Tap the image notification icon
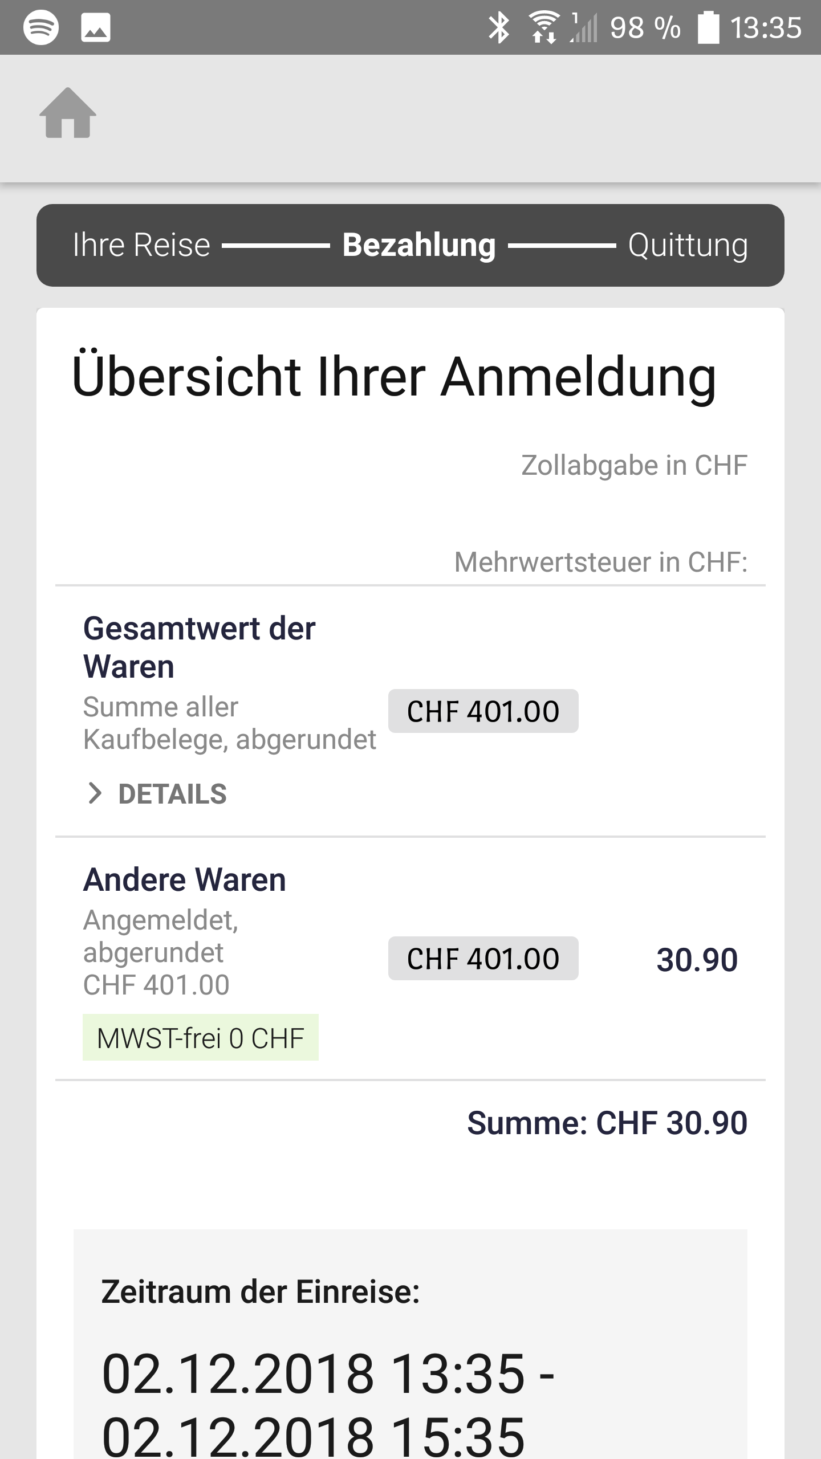 96,27
